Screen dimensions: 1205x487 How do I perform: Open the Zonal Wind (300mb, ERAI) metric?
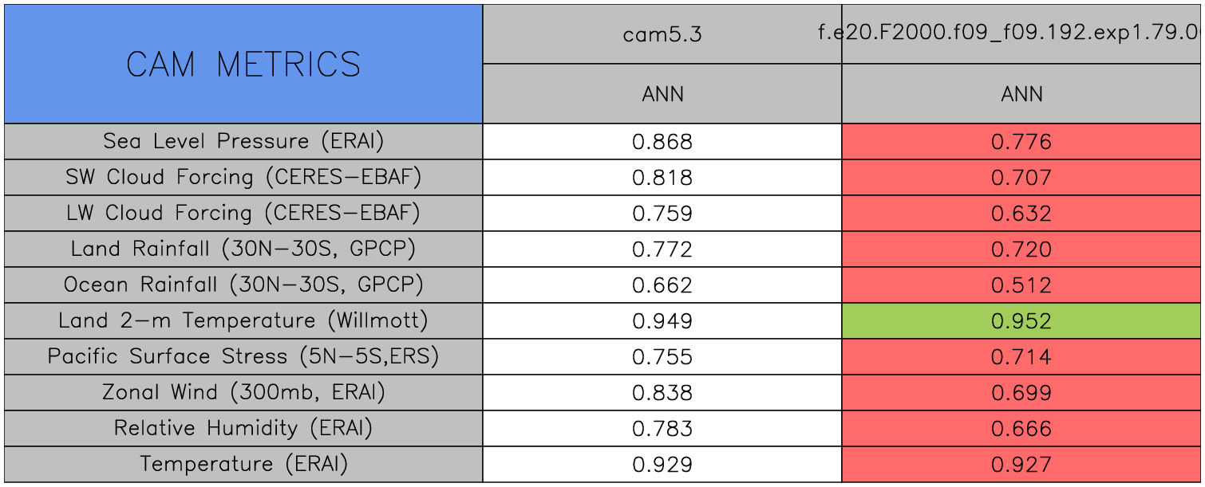(x=243, y=393)
